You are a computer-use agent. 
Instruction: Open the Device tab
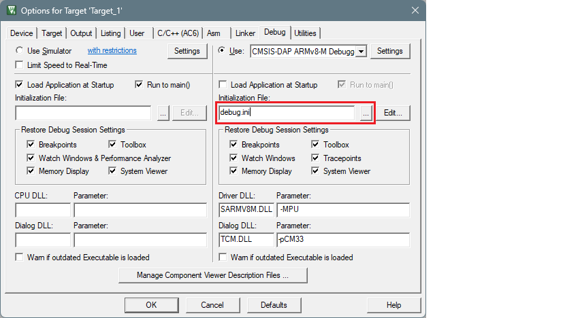coord(22,33)
